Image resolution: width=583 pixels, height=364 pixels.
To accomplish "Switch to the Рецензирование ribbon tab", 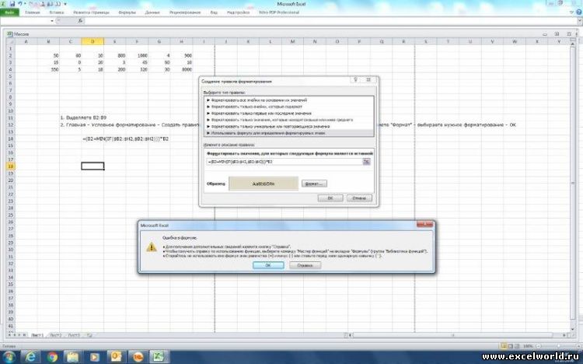I will (185, 12).
